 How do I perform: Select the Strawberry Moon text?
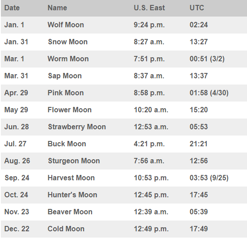77,127
